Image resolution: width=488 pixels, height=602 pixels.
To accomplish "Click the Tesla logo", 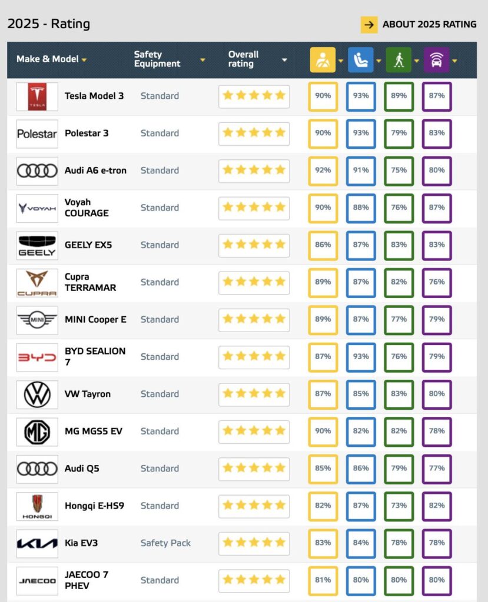I will [37, 96].
